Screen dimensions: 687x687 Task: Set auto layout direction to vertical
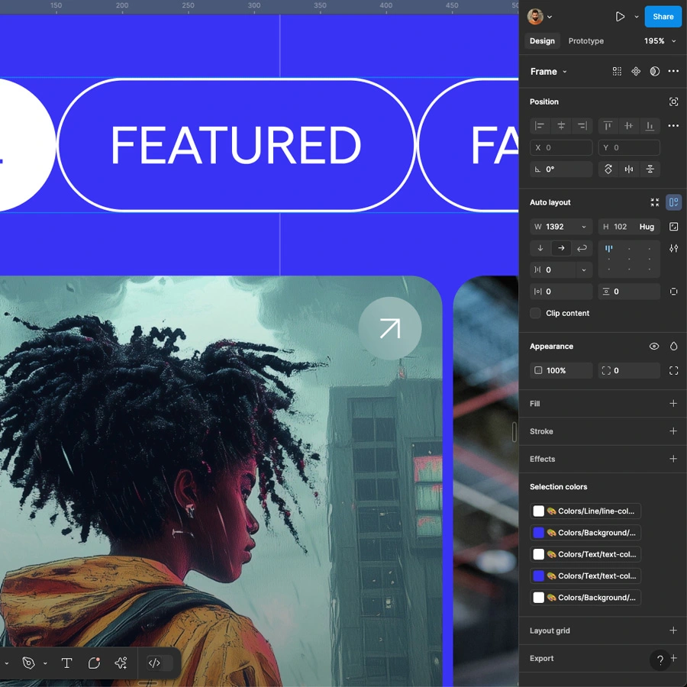point(540,248)
